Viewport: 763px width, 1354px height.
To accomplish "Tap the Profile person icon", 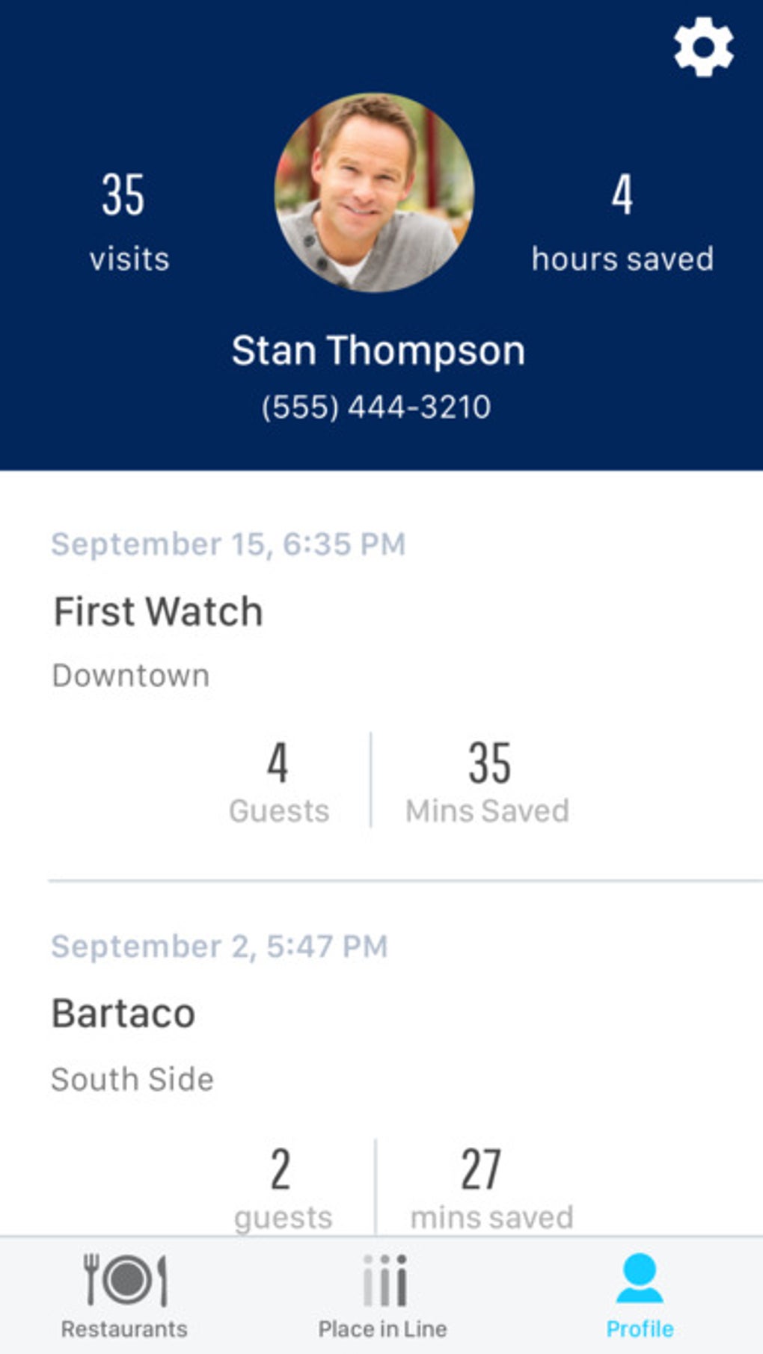I will pos(639,1279).
